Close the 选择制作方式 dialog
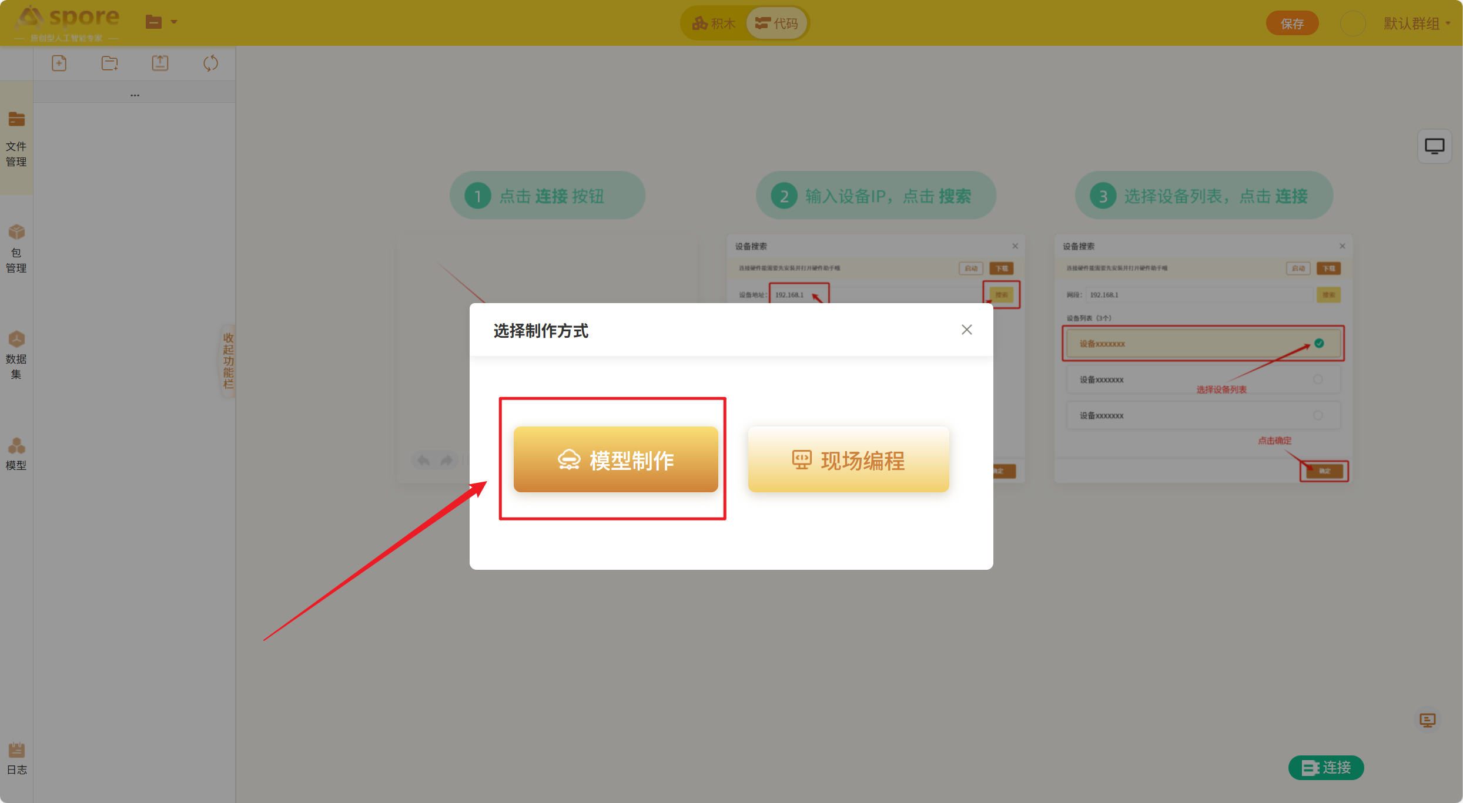1463x803 pixels. [966, 330]
